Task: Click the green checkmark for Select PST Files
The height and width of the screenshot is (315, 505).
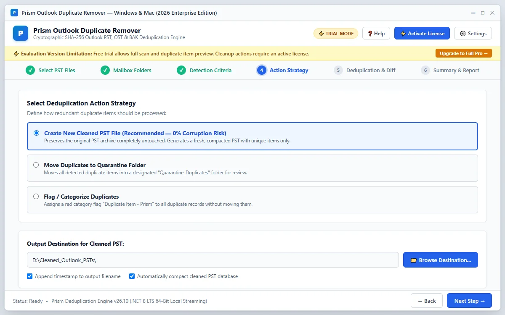Action: tap(30, 70)
